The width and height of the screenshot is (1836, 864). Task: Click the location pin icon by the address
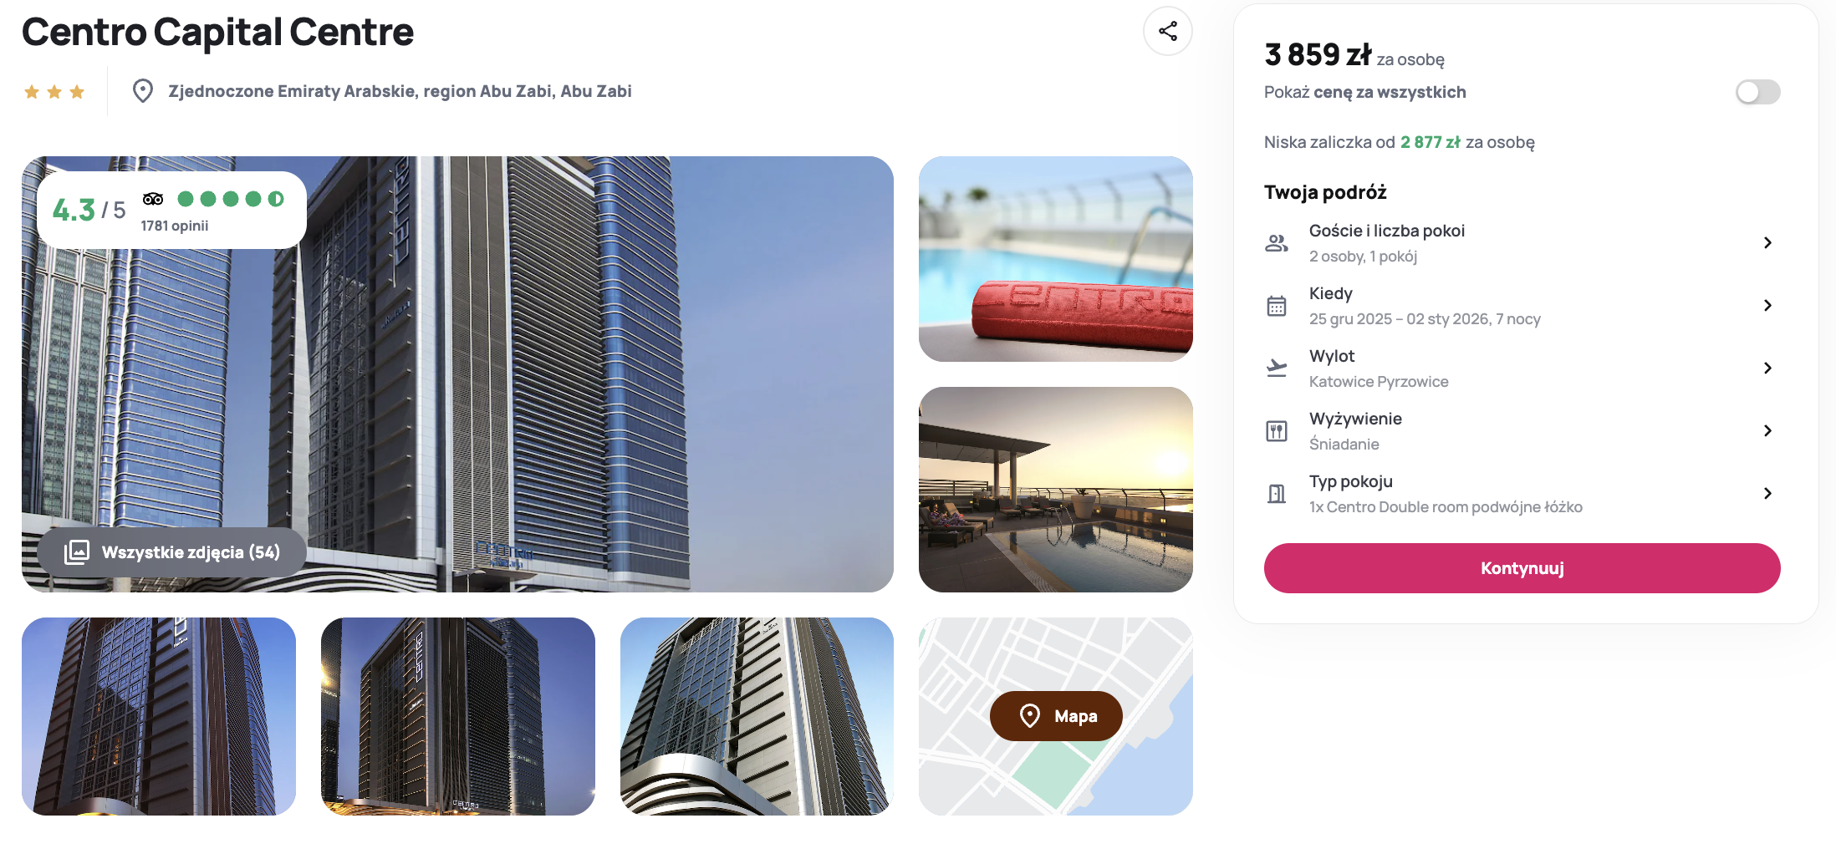(143, 90)
